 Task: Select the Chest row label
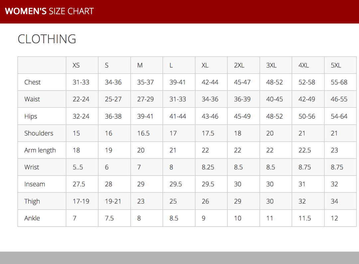[x=33, y=82]
